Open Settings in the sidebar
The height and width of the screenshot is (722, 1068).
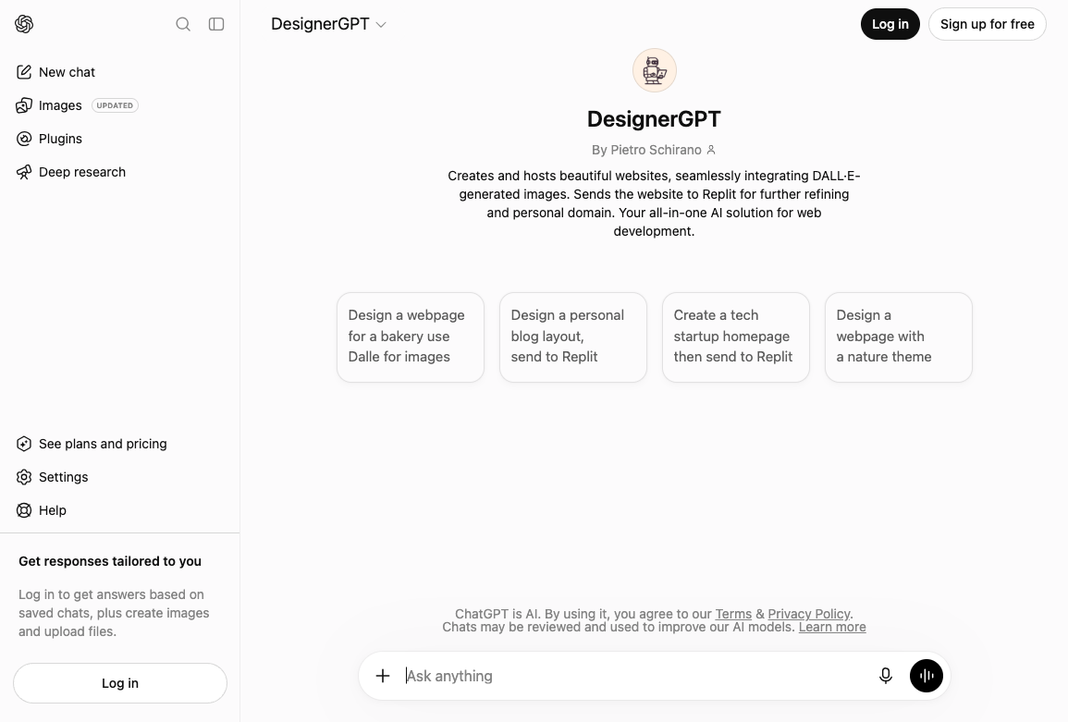120,477
